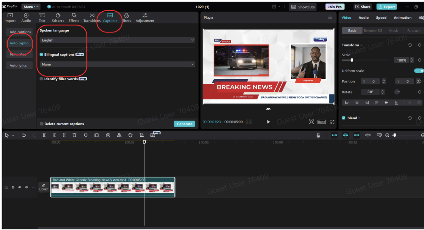This screenshot has width=424, height=230.
Task: Click the undo arrow in timeline toolbar
Action: (24, 135)
